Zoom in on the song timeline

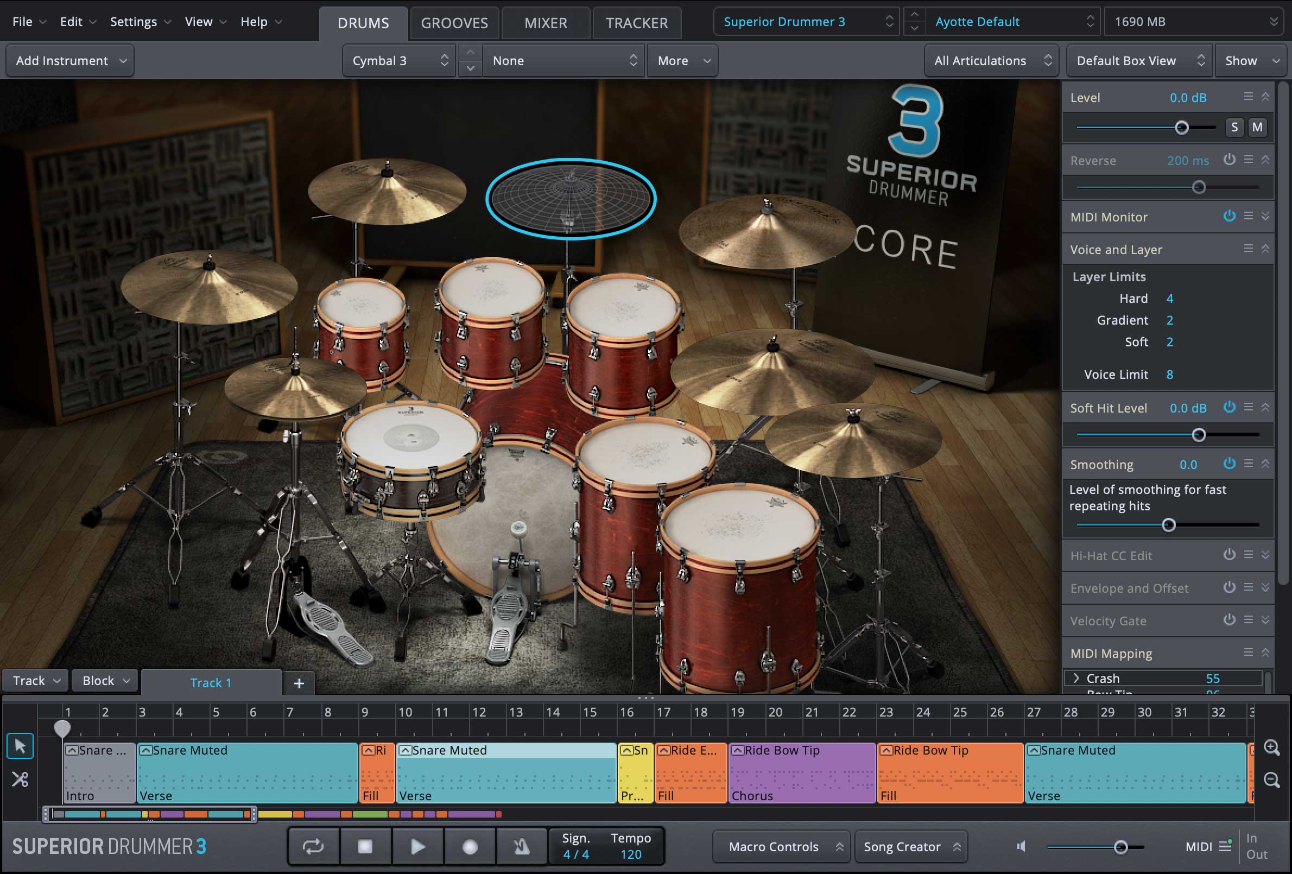click(x=1271, y=747)
